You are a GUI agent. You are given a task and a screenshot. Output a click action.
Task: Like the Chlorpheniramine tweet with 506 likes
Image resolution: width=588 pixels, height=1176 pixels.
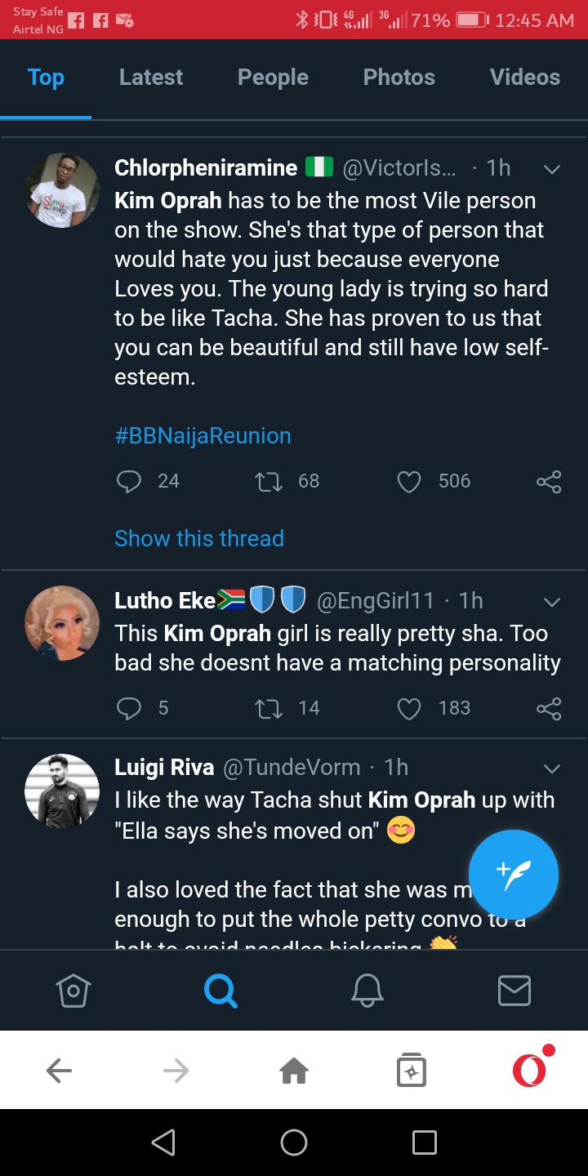coord(408,482)
